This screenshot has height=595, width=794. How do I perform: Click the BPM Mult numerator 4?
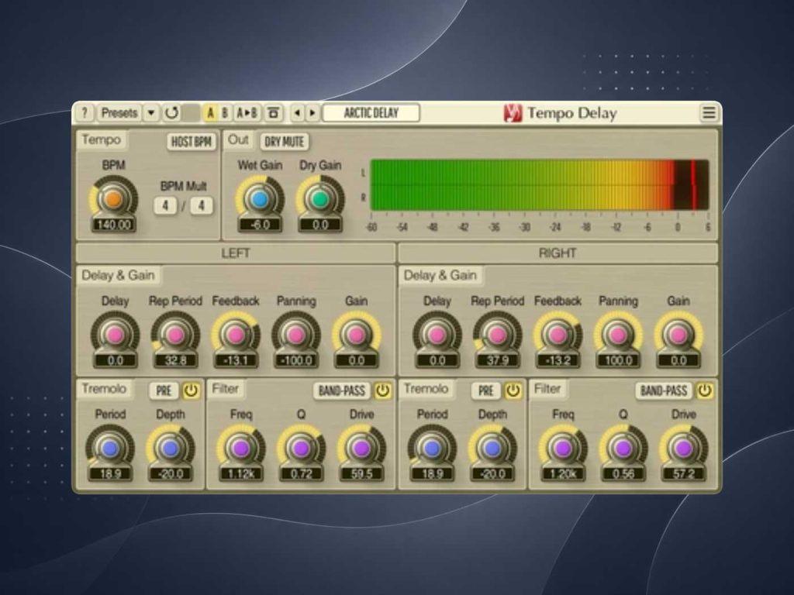[165, 205]
